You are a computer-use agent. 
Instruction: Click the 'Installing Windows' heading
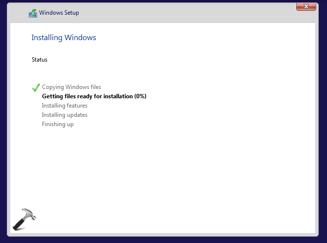[x=64, y=38]
